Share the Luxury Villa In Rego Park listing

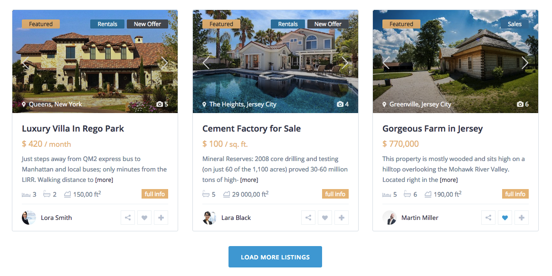[128, 218]
